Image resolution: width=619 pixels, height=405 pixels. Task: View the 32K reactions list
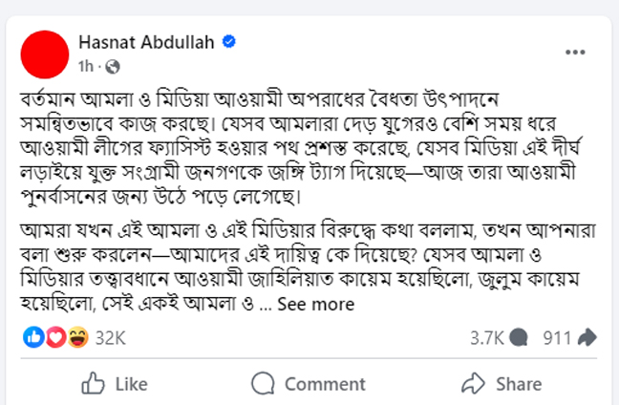[111, 338]
